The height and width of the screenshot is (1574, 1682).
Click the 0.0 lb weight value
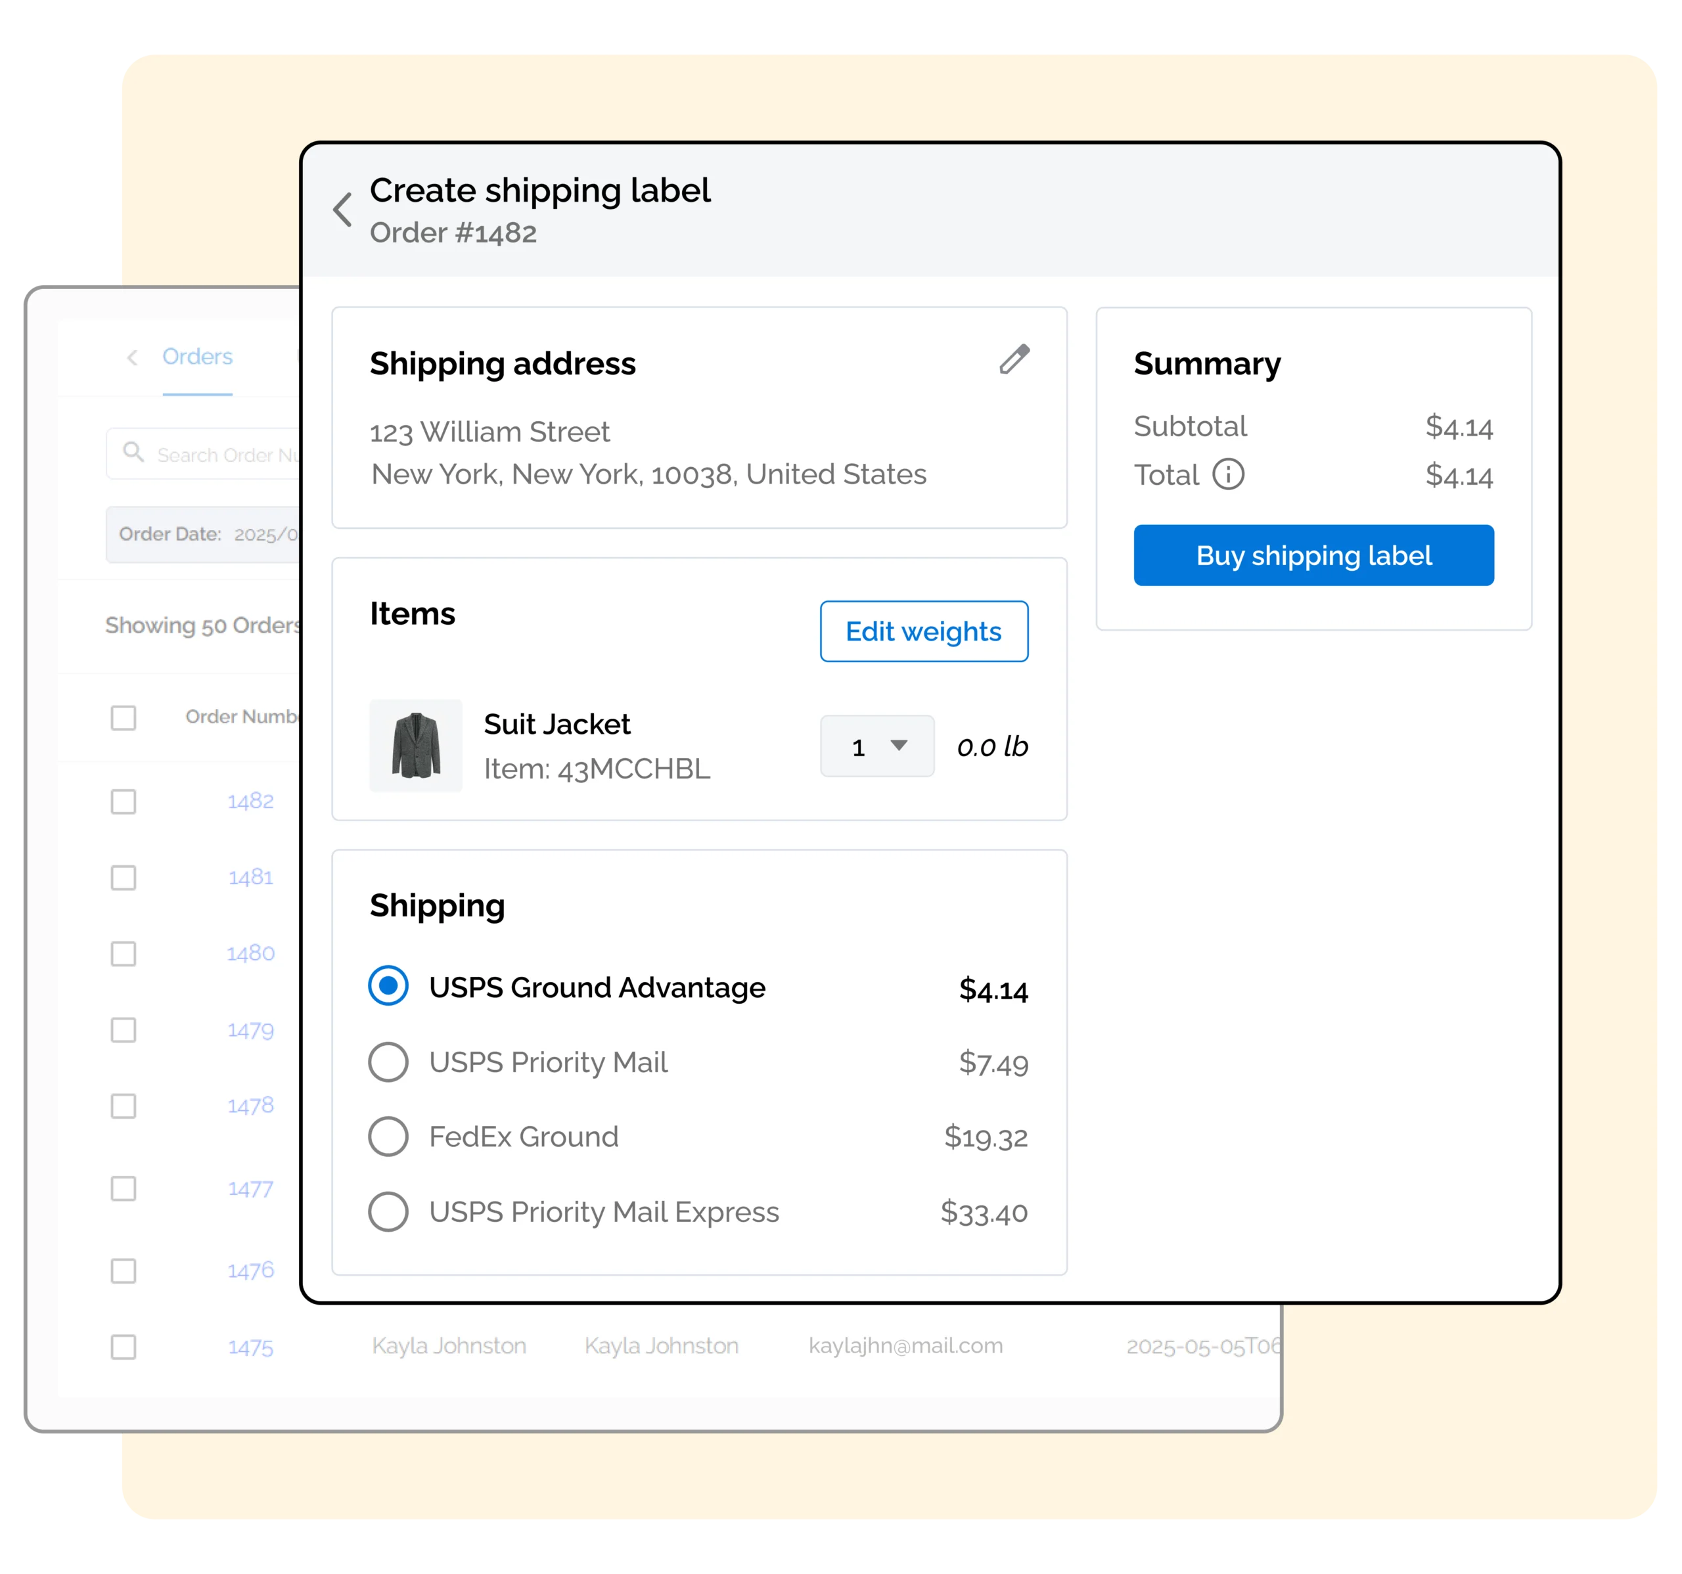pyautogui.click(x=993, y=746)
